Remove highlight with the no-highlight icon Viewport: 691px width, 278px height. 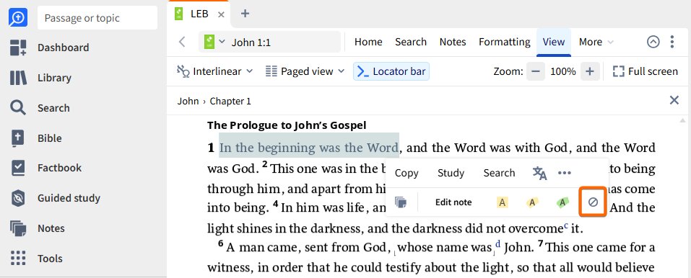tap(594, 202)
